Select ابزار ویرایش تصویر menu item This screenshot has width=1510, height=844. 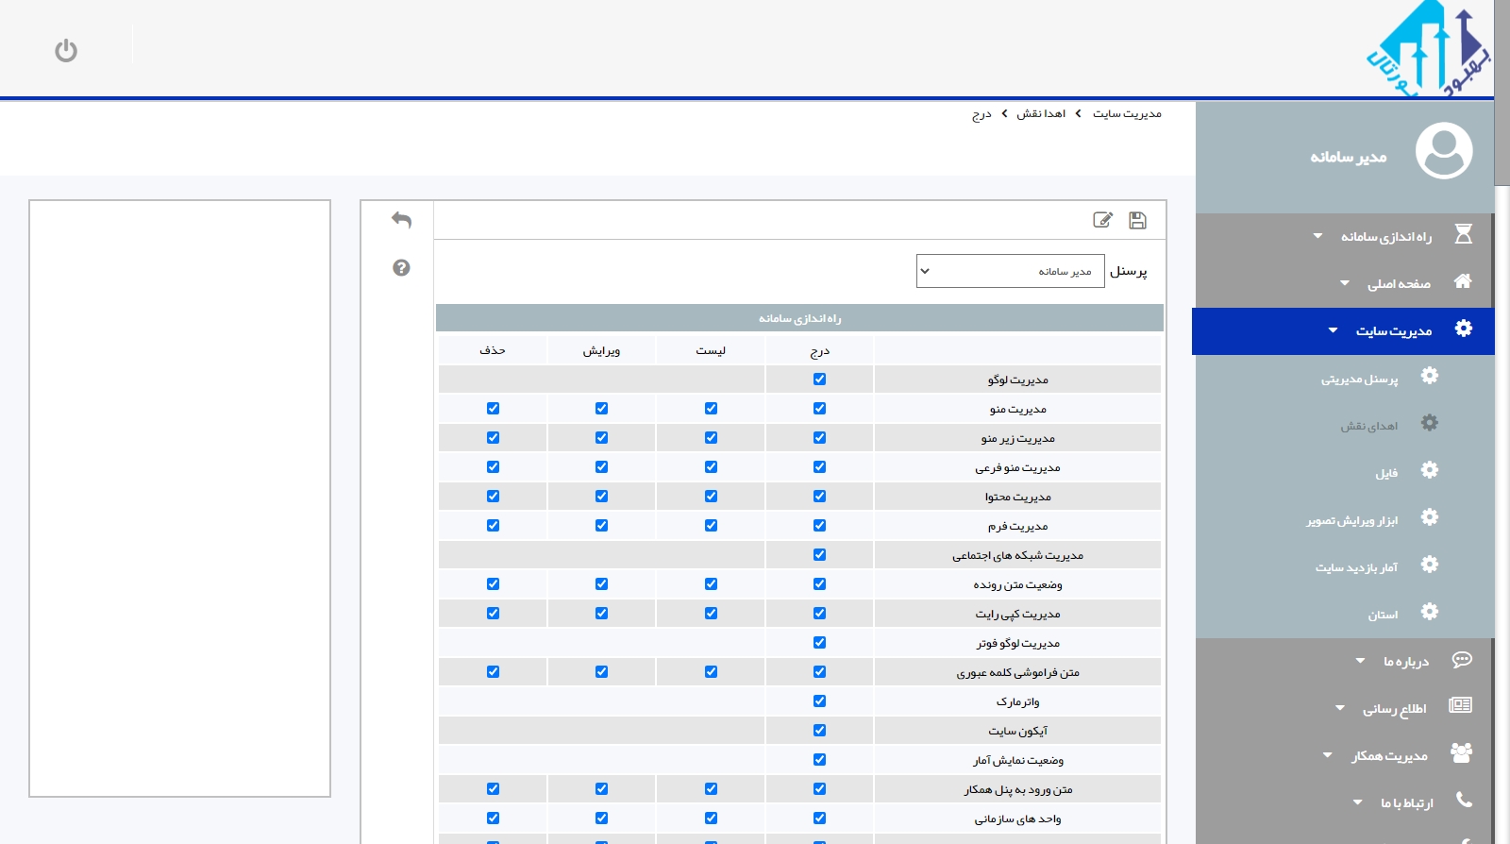[1351, 520]
